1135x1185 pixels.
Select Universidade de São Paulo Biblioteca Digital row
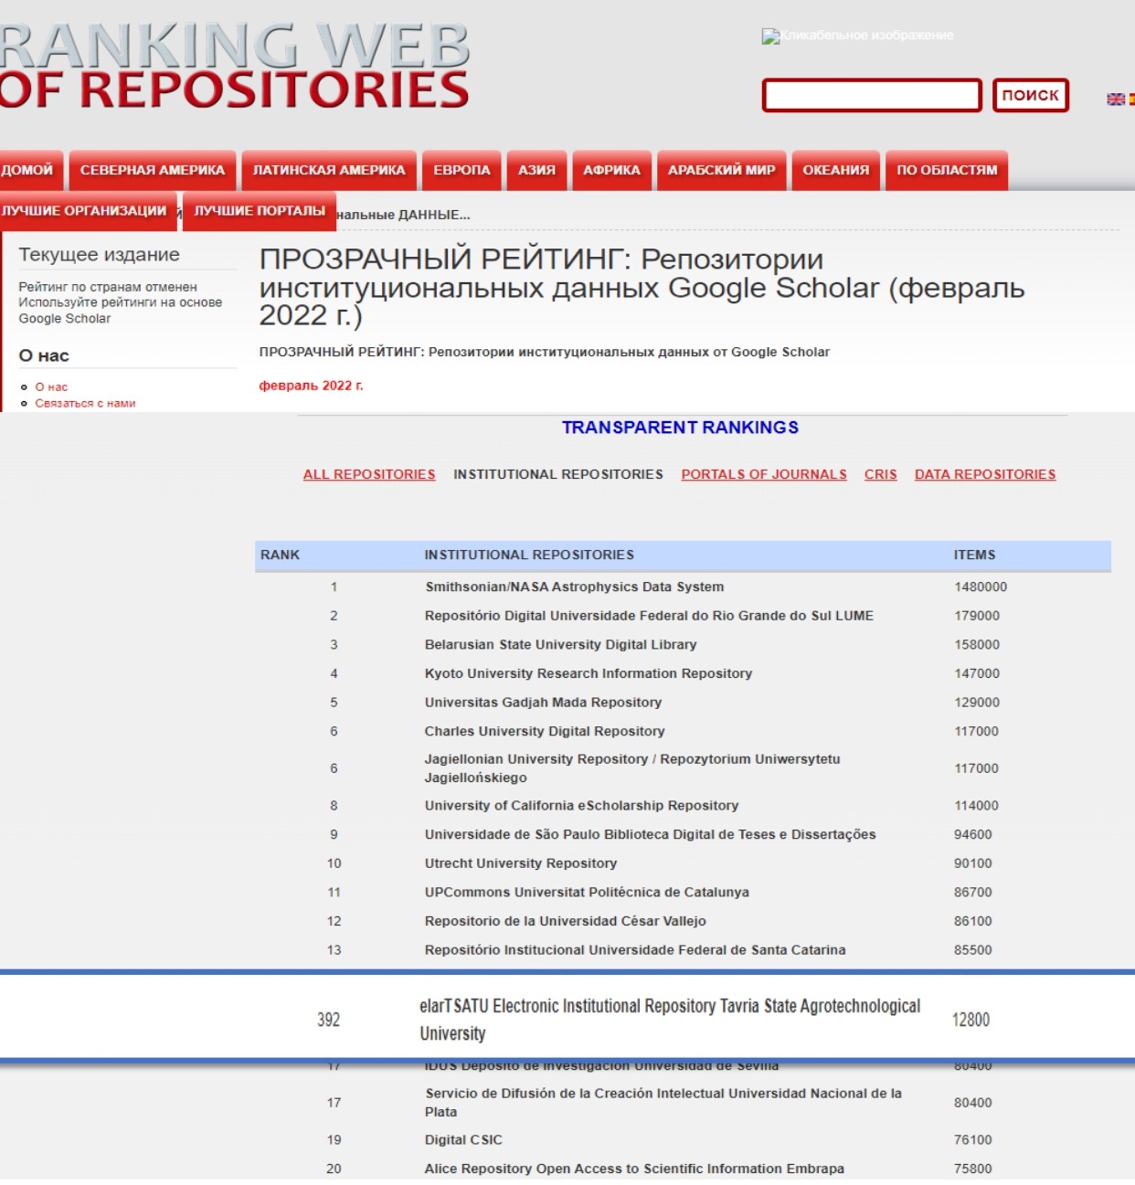point(683,834)
